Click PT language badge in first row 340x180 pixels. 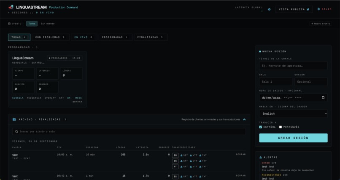175,167
